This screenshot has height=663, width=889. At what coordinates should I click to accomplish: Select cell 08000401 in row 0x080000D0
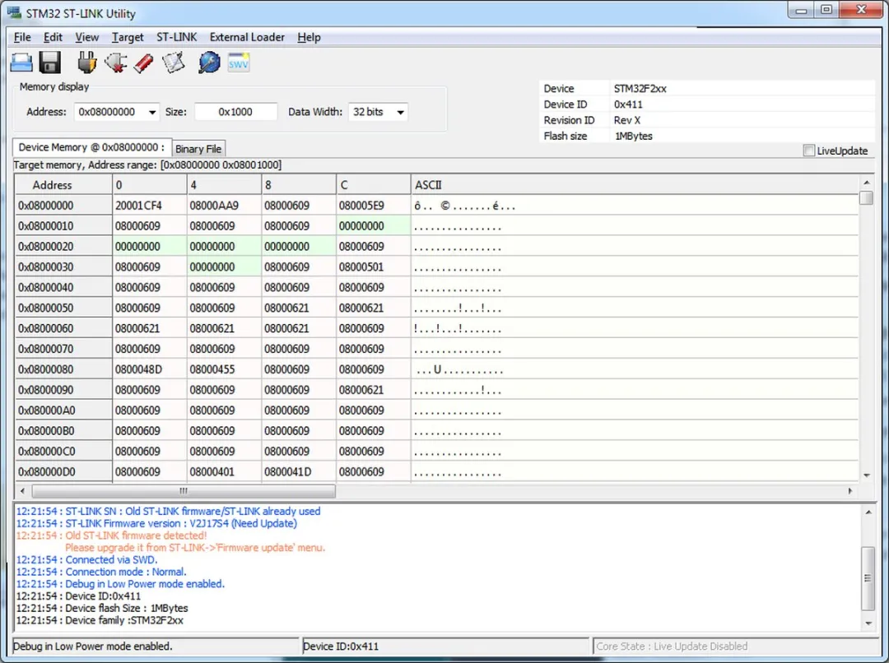click(224, 471)
